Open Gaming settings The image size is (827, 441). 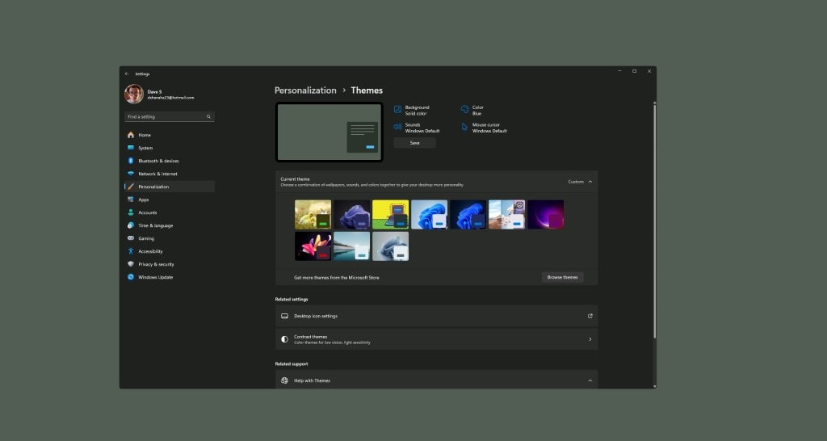(x=170, y=238)
